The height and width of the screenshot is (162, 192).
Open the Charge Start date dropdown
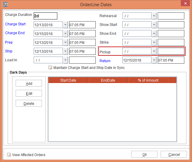click(x=65, y=25)
